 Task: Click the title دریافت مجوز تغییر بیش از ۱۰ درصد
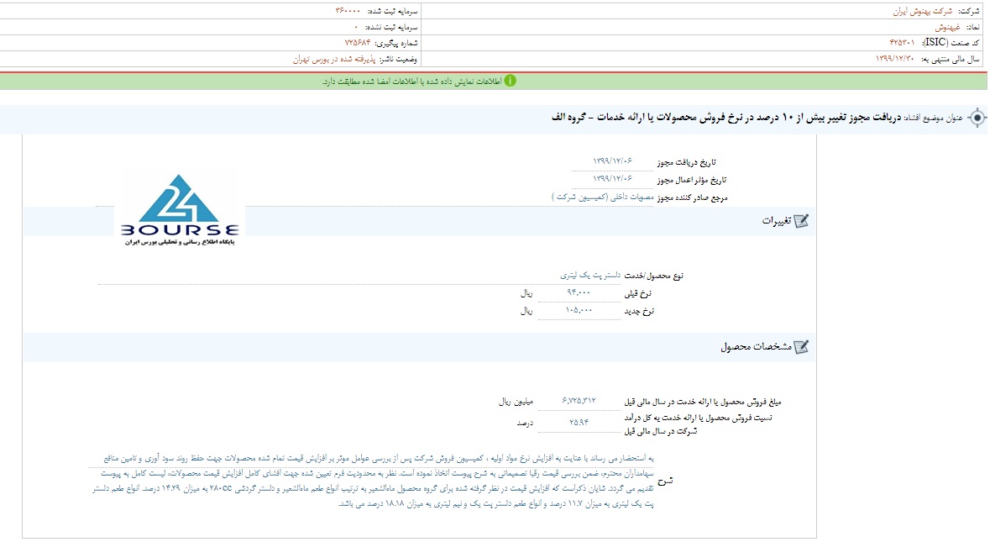pyautogui.click(x=728, y=118)
